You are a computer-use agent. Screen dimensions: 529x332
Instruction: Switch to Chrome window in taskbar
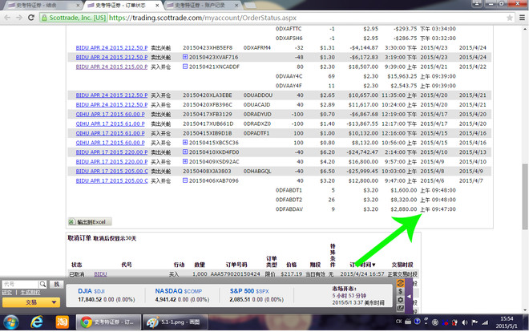(107, 322)
